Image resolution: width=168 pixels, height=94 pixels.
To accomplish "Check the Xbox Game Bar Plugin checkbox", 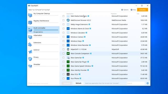I will pyautogui.click(x=64, y=62).
